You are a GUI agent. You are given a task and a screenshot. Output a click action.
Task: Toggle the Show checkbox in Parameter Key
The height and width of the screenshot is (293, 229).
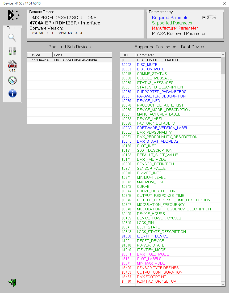pyautogui.click(x=204, y=18)
